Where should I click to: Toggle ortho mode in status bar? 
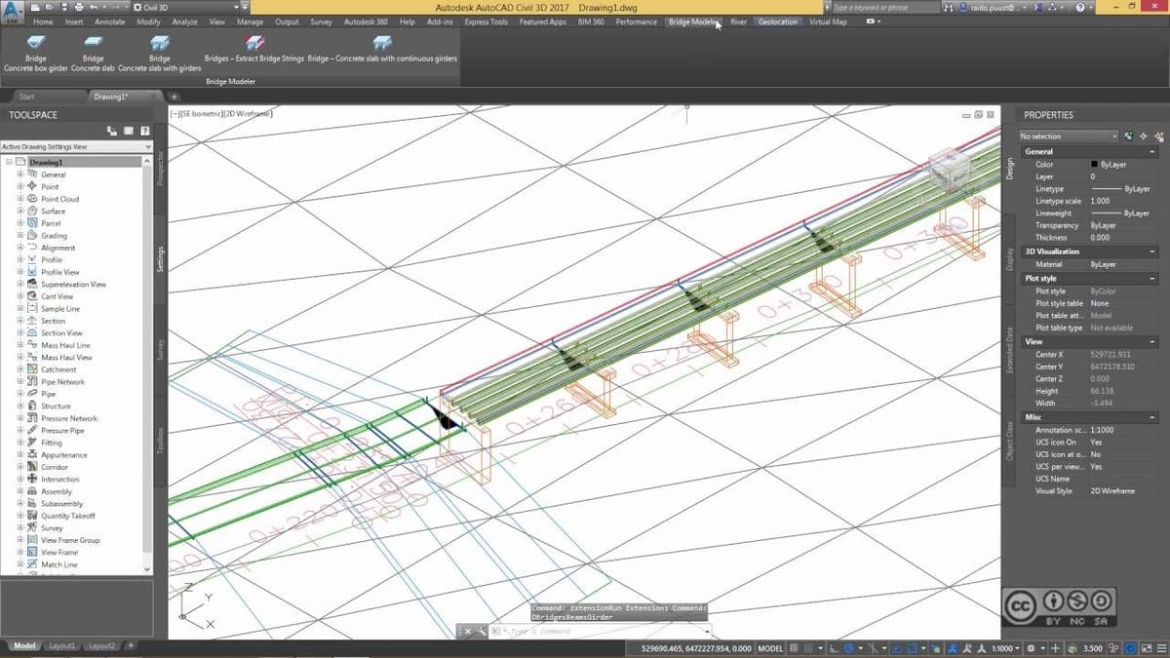point(832,647)
